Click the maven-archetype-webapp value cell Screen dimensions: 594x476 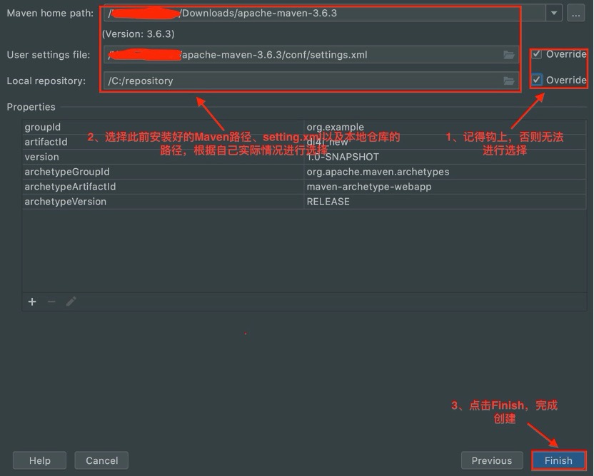click(445, 187)
